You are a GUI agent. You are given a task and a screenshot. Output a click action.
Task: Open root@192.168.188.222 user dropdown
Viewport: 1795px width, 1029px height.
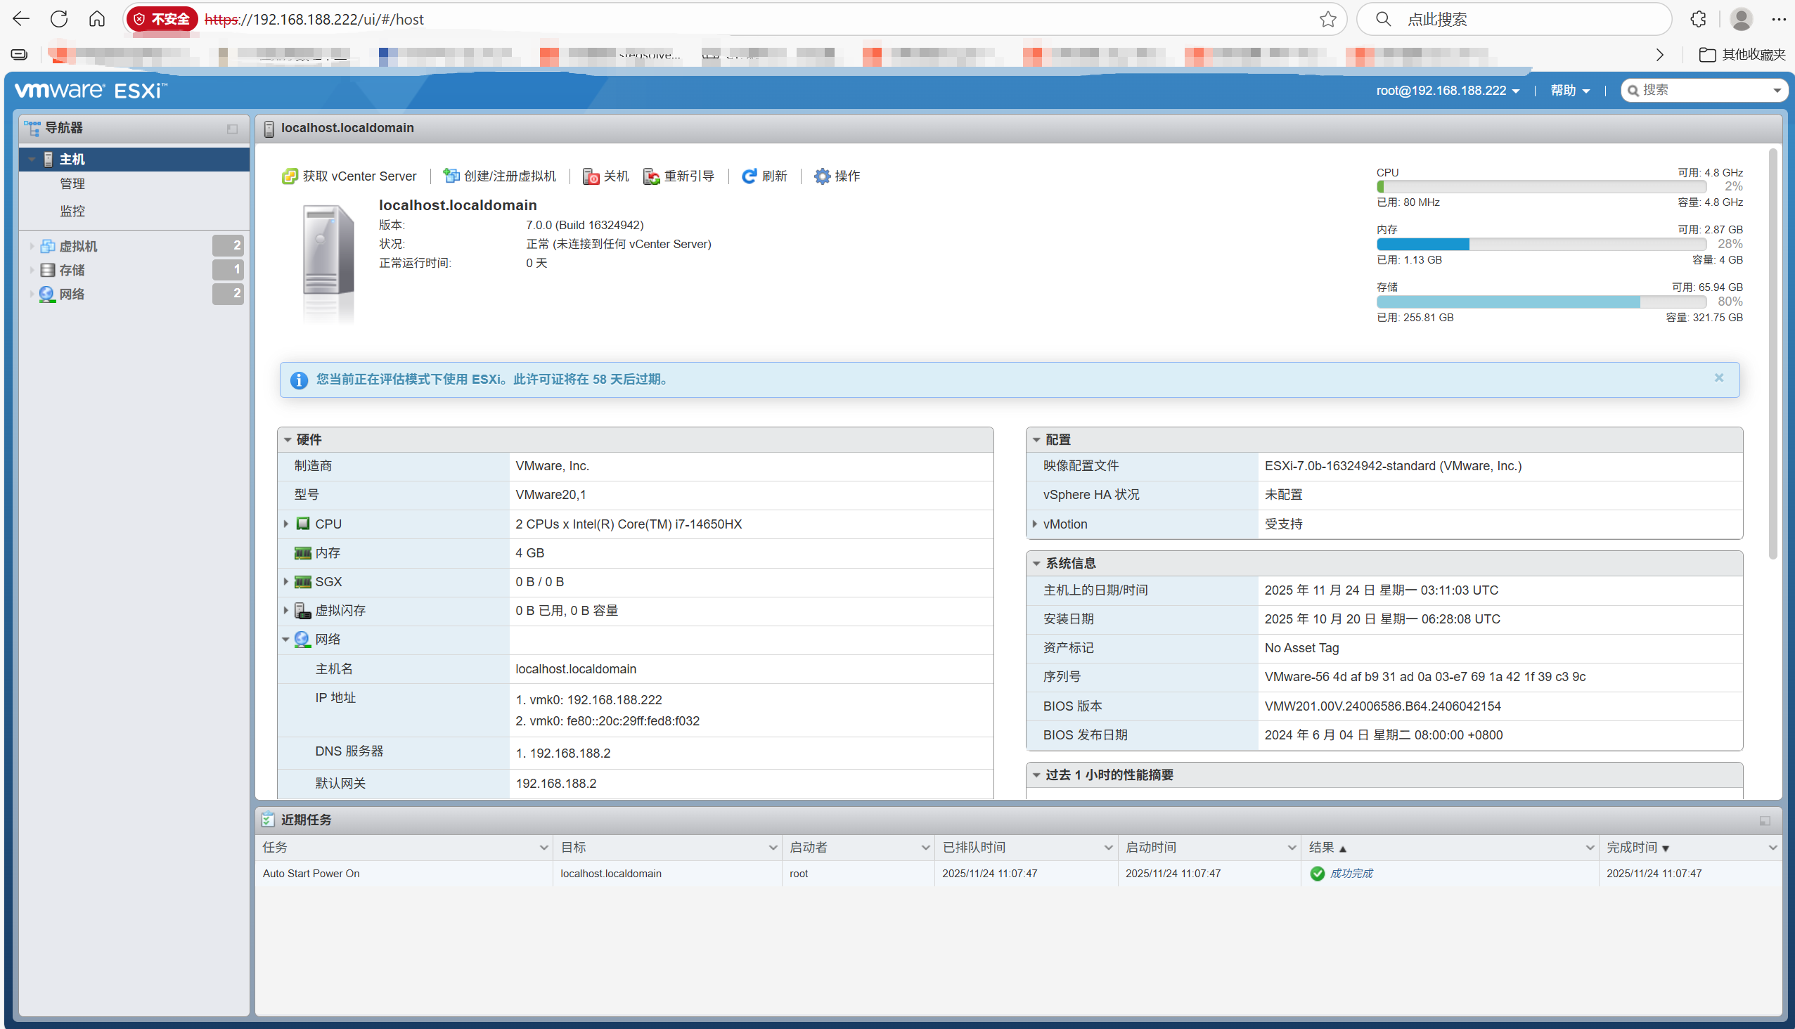coord(1447,91)
